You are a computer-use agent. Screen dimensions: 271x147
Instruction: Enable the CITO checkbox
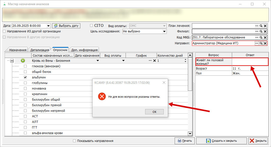(x=92, y=26)
